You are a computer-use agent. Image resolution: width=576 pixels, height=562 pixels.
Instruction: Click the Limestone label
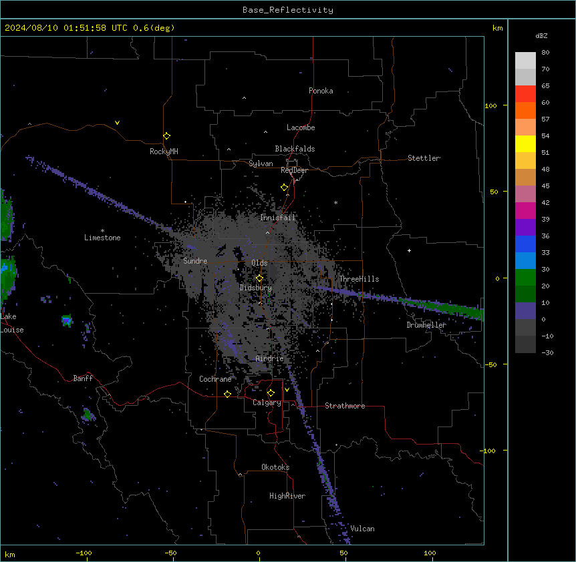[102, 238]
